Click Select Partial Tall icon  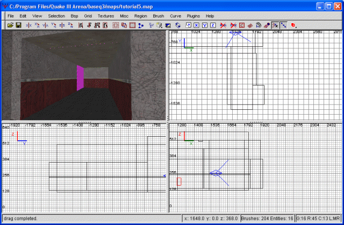point(97,25)
